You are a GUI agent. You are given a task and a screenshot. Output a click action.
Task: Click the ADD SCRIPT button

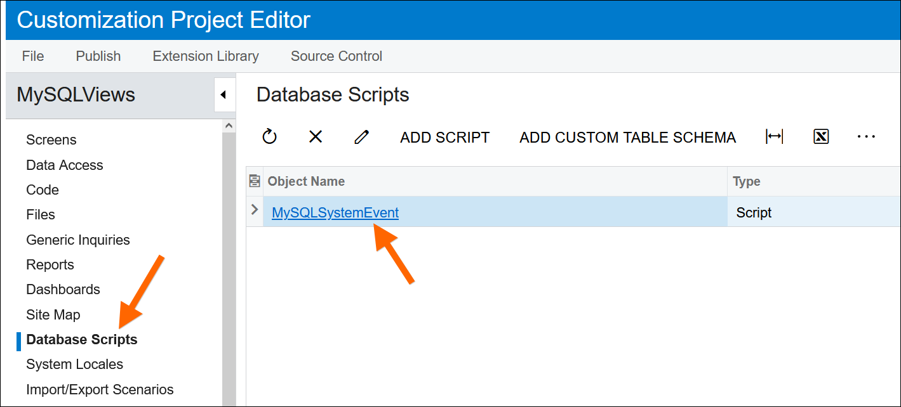(x=444, y=137)
